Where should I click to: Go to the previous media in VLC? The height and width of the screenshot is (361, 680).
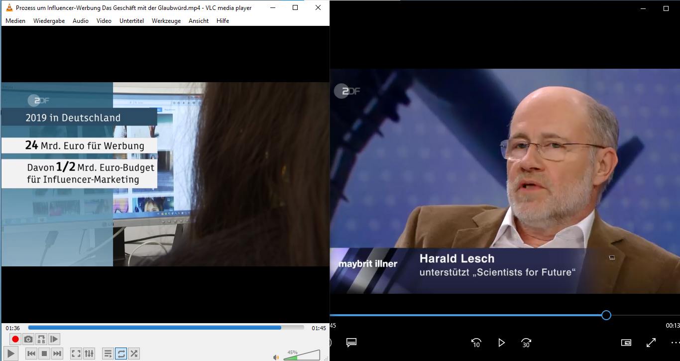click(x=31, y=354)
